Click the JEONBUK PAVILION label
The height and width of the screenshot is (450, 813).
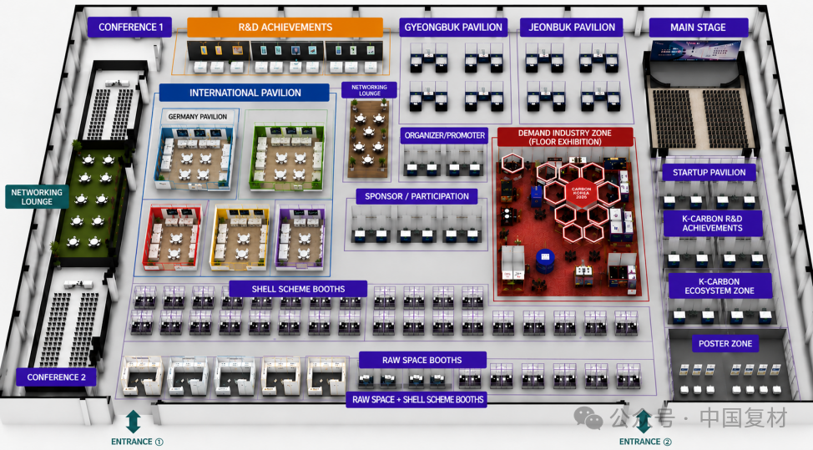tap(572, 28)
